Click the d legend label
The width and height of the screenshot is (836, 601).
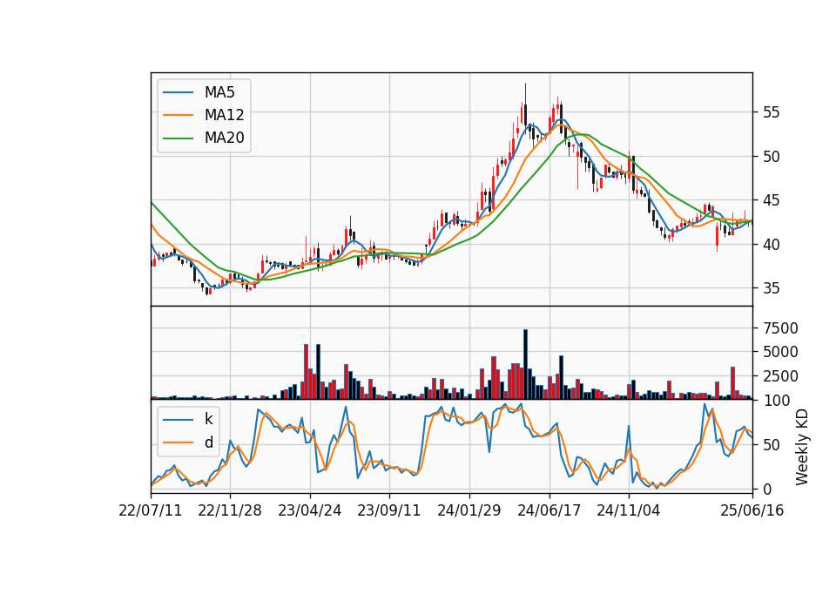tap(209, 442)
